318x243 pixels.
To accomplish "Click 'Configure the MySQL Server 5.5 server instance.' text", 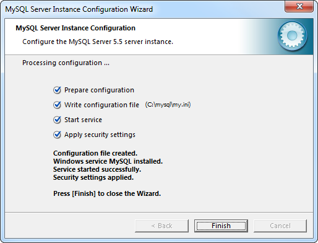I will pyautogui.click(x=98, y=42).
